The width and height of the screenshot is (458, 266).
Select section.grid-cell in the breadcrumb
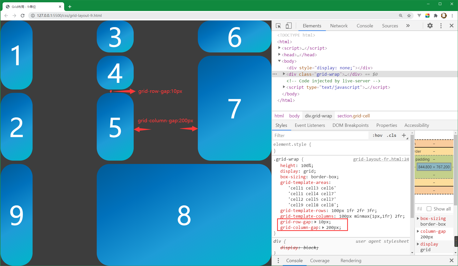click(x=354, y=116)
